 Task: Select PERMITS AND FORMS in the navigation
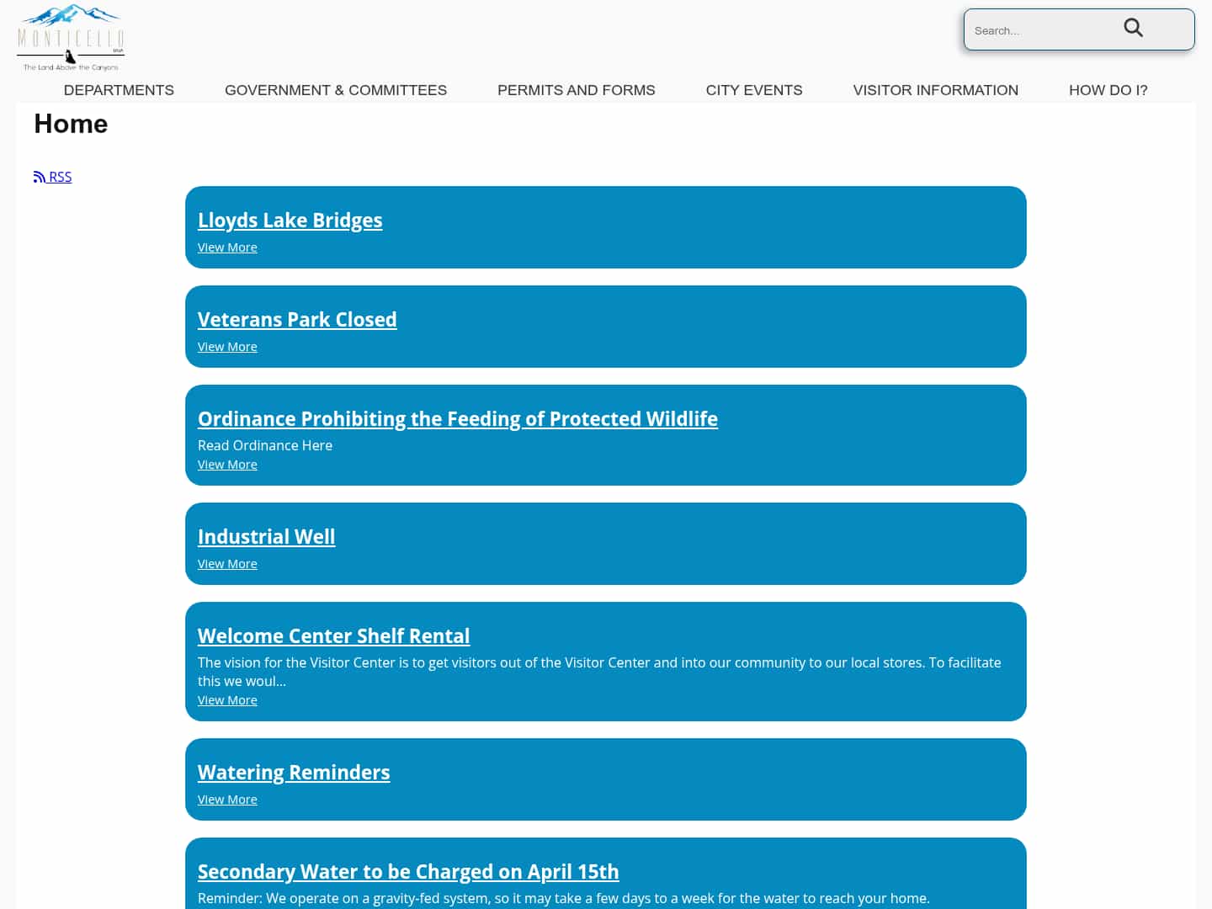(x=577, y=90)
